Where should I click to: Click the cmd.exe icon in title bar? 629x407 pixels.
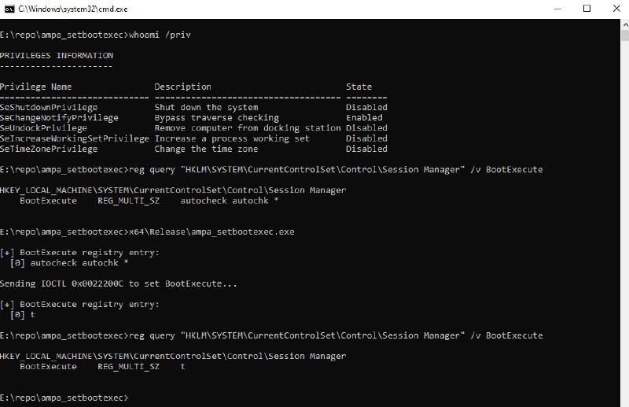pos(9,9)
